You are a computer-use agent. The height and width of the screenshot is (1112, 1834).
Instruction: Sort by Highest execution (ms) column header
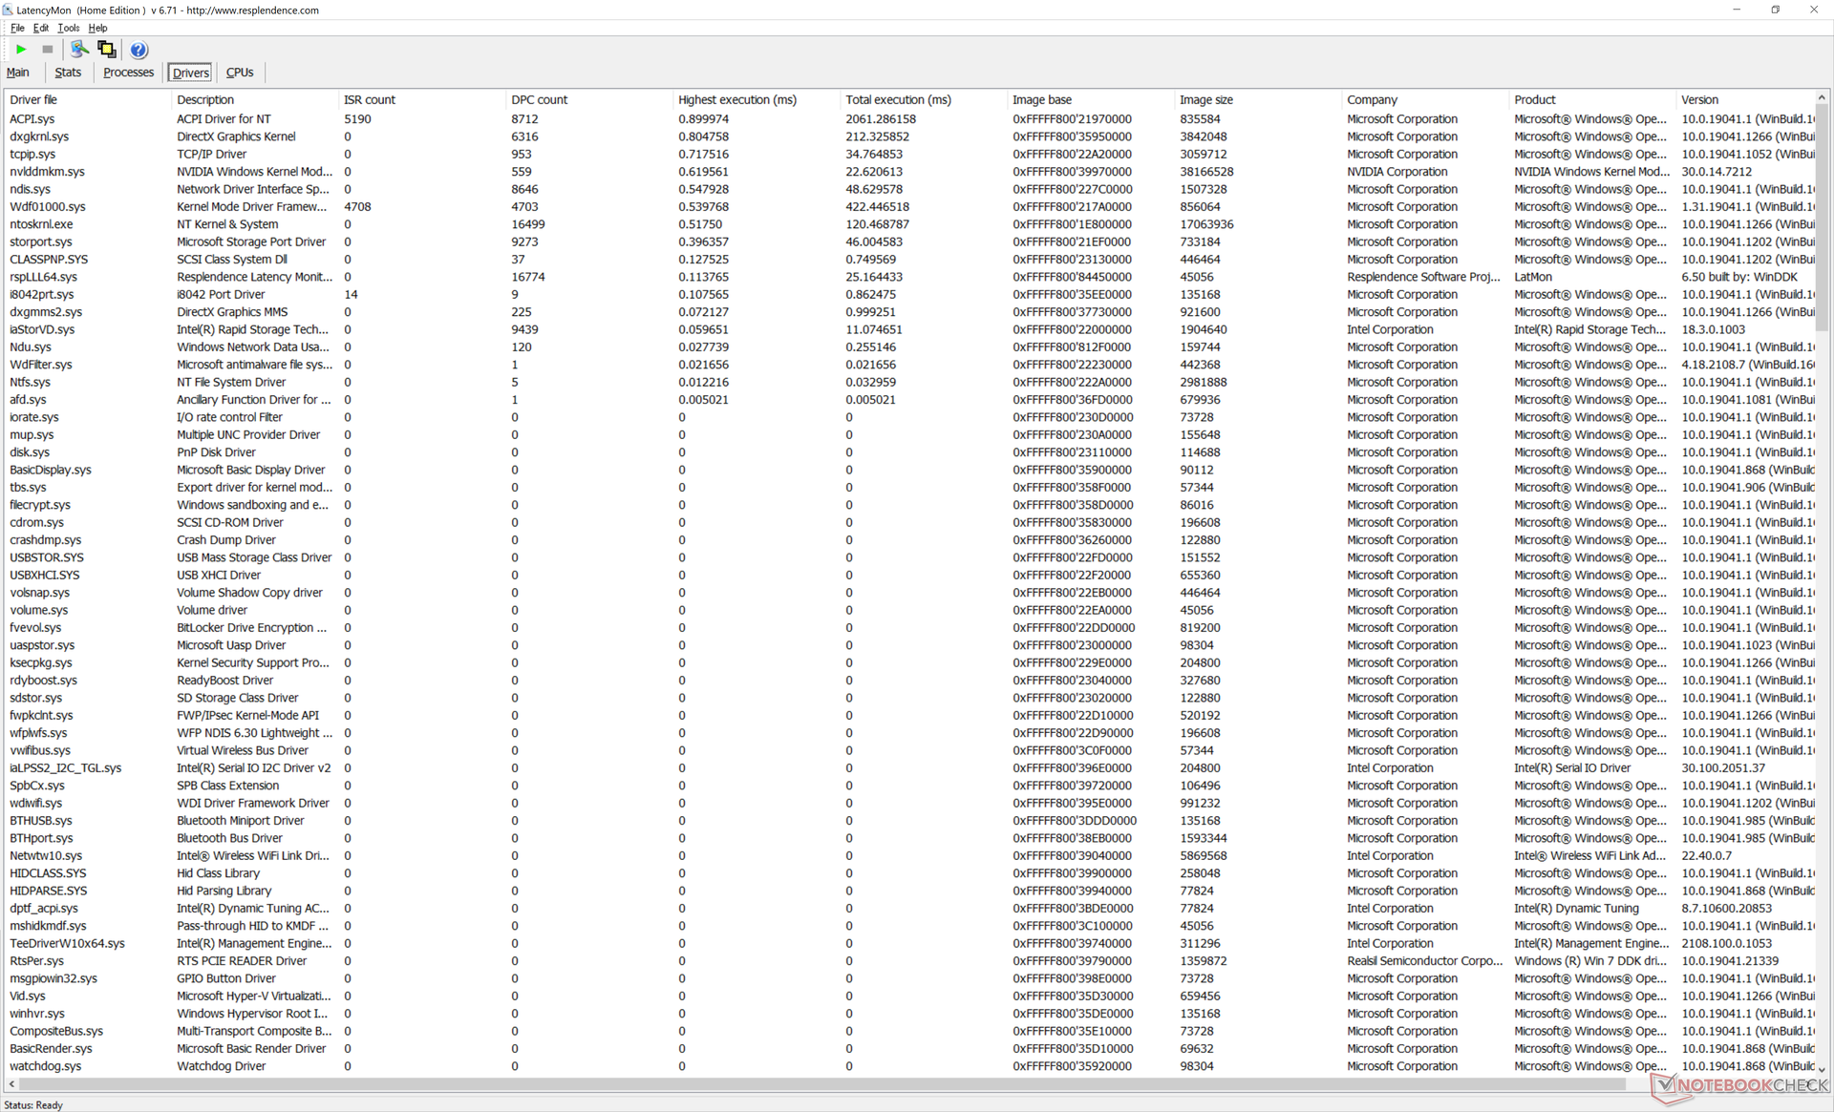tap(736, 99)
